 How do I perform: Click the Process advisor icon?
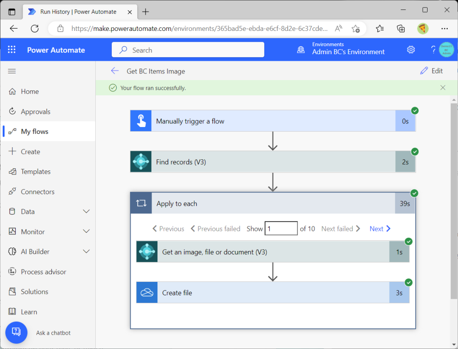(x=12, y=272)
